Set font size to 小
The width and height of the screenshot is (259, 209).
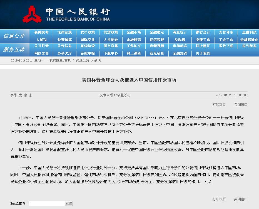[30, 95]
